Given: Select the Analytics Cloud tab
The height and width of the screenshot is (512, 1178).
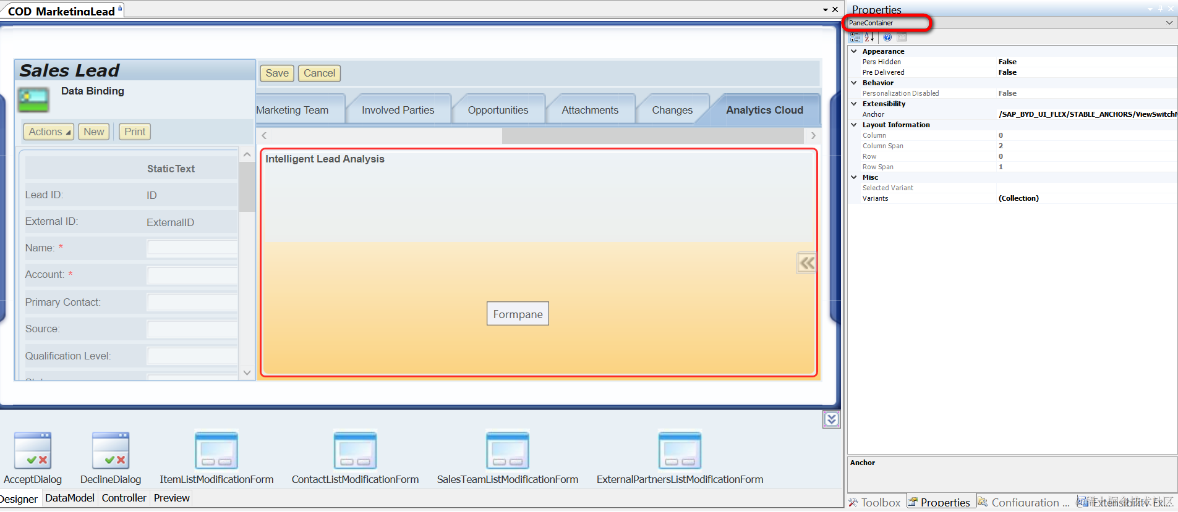Looking at the screenshot, I should pos(765,110).
